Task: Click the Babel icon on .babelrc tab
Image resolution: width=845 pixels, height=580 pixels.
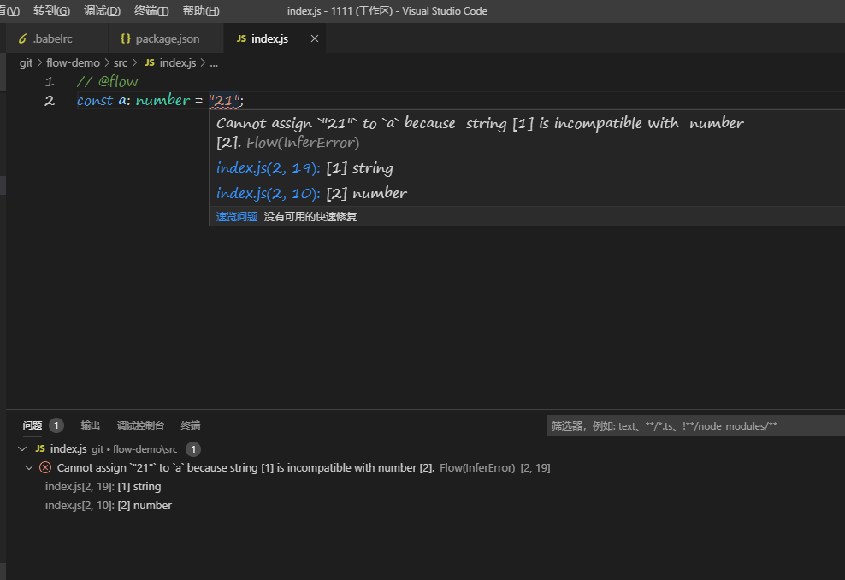Action: click(x=23, y=39)
